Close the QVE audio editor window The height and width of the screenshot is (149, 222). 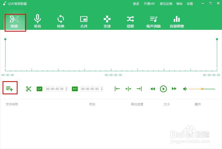tap(218, 3)
